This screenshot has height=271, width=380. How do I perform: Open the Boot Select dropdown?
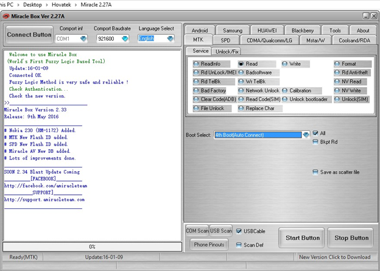tap(306, 135)
